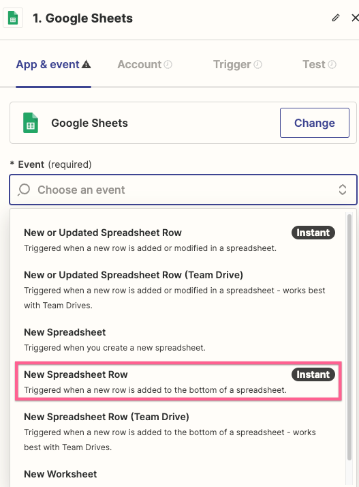Click the clock icon beside Trigger
This screenshot has width=359, height=487.
[x=258, y=64]
